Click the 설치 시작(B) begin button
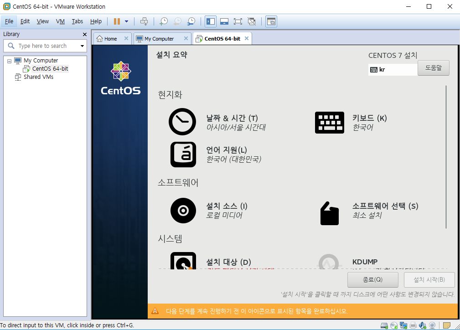This screenshot has height=330, width=460. pos(429,280)
